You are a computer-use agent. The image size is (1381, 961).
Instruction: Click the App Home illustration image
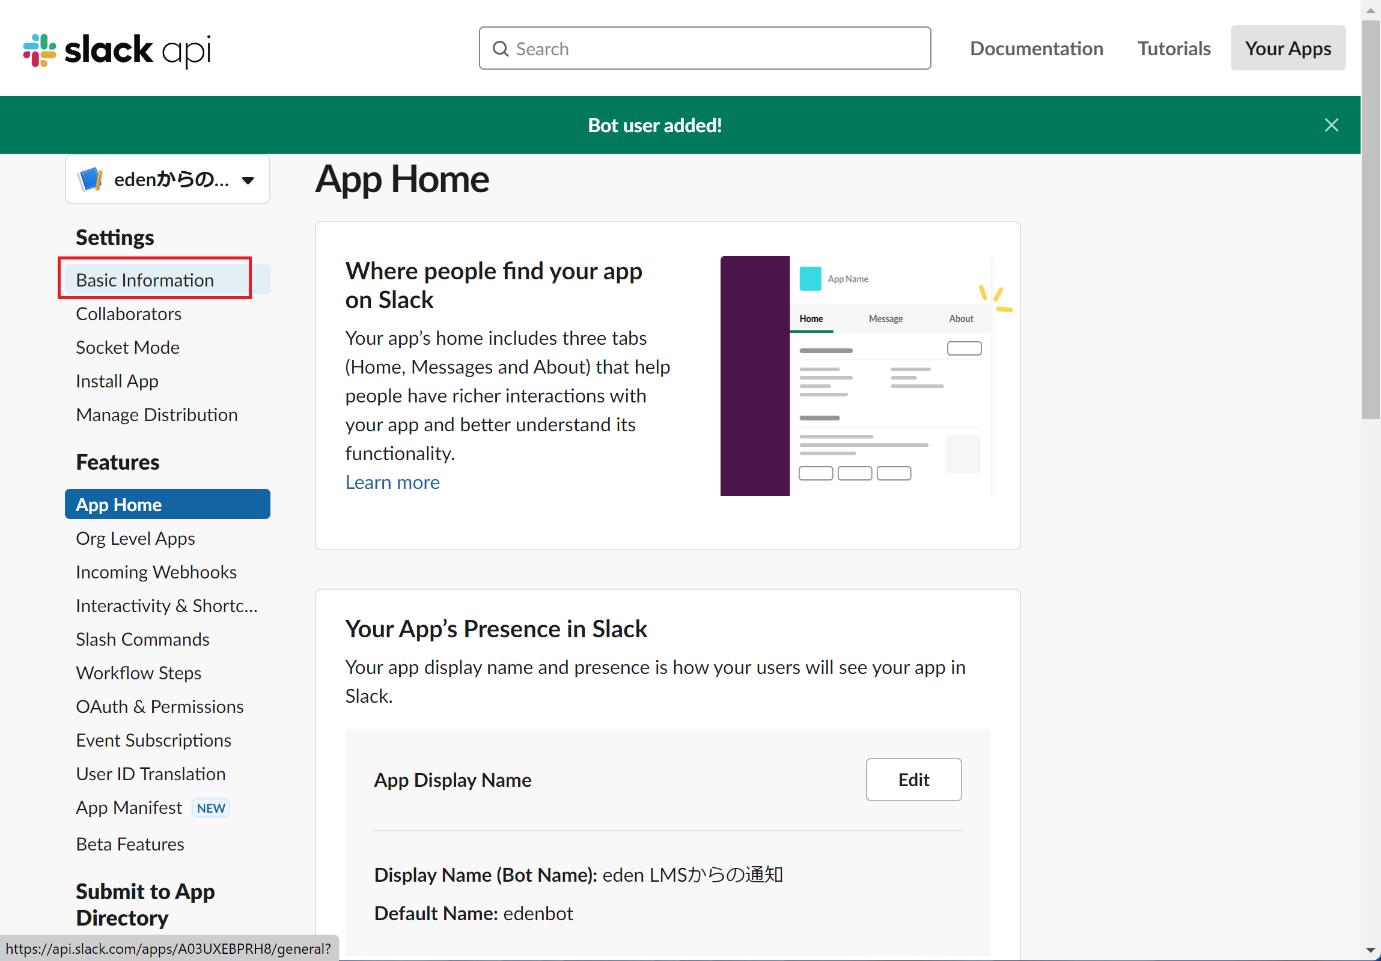tap(866, 375)
